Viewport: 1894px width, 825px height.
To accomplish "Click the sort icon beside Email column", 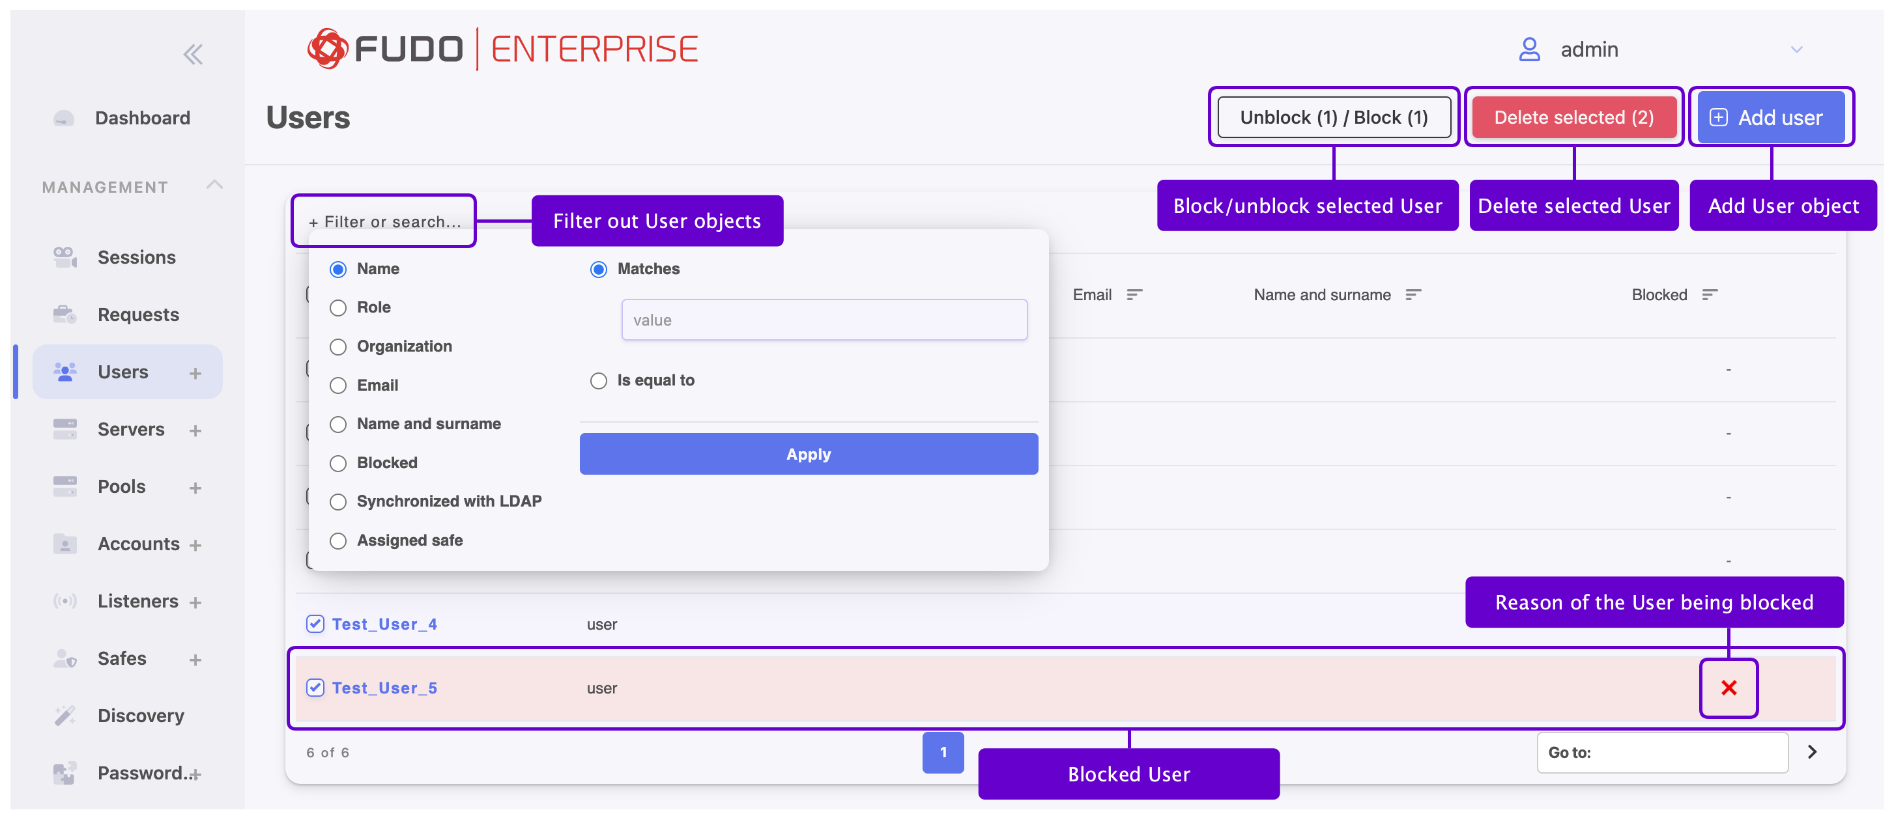I will click(1134, 294).
